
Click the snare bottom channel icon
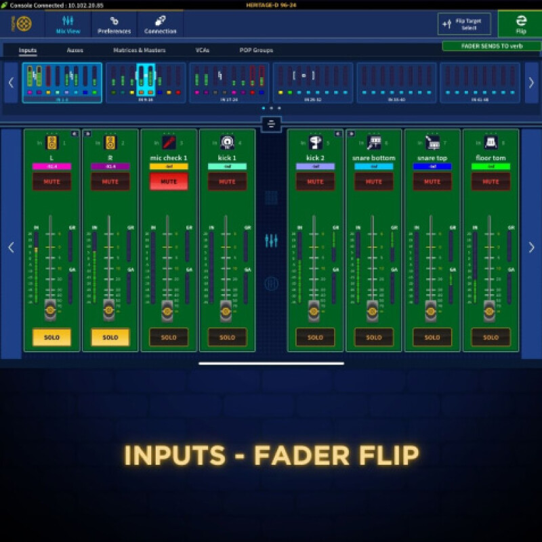coord(374,142)
